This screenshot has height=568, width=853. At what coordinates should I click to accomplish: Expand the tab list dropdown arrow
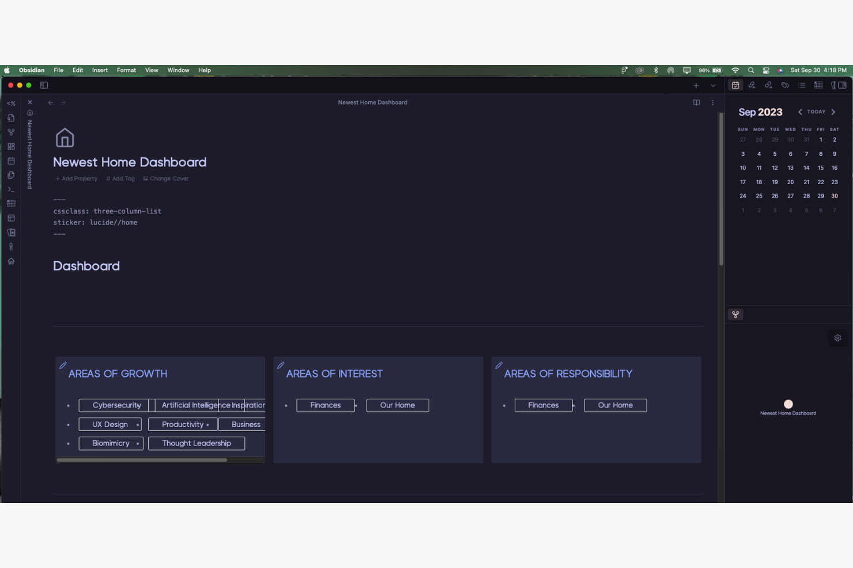[713, 86]
